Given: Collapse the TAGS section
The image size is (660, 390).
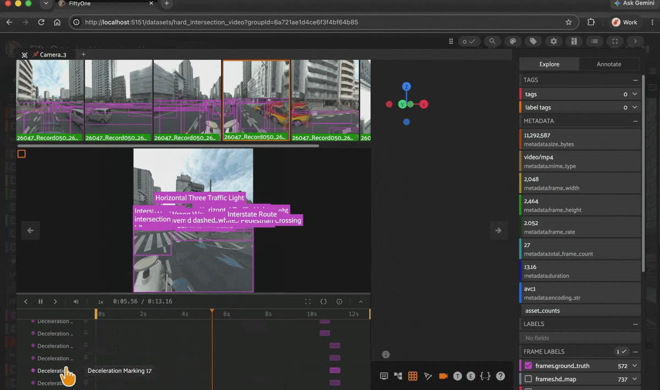Looking at the screenshot, I should 635,80.
